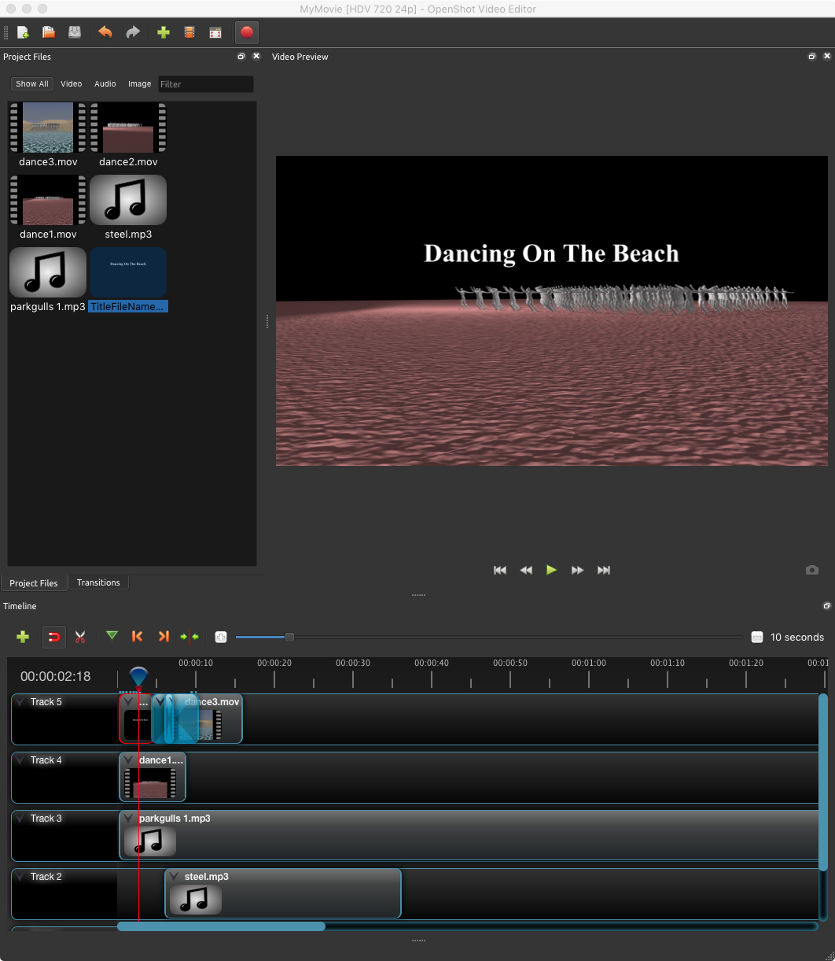Click the timeline horizontal scrollbar
This screenshot has width=835, height=961.
221,926
